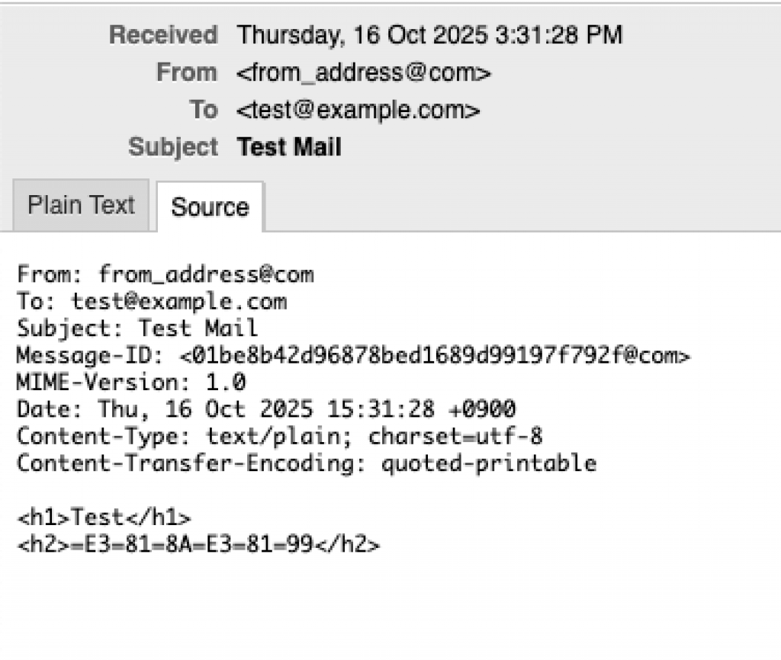Click the source line 'From: from_address@com'
The image size is (781, 660).
[x=166, y=274]
